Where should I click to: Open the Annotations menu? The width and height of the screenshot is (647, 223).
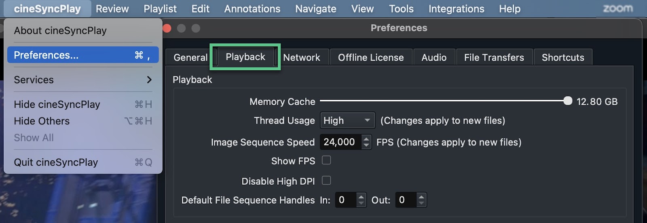point(252,8)
